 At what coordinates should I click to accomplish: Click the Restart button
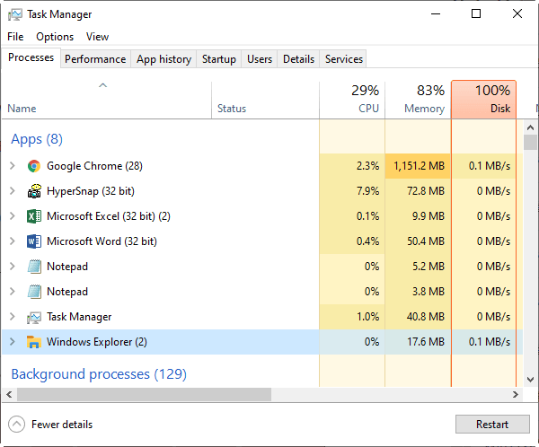point(492,425)
